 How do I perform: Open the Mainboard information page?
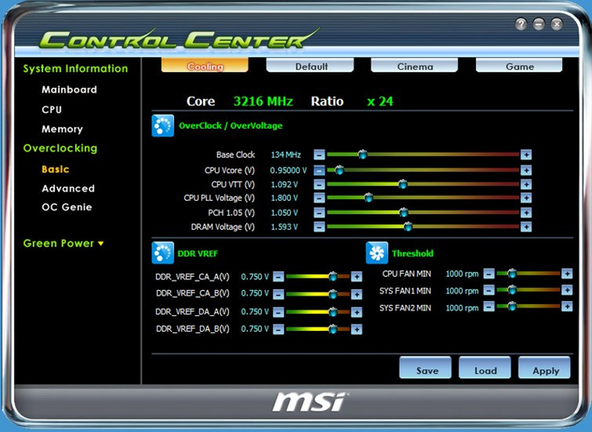pyautogui.click(x=69, y=89)
